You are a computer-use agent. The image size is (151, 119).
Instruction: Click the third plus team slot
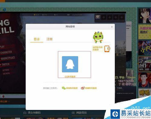[x=116, y=17]
